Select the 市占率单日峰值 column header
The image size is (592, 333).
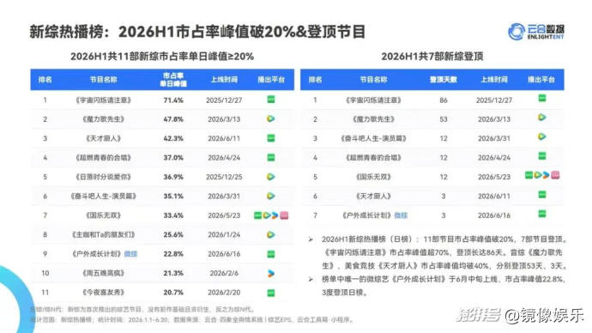(173, 80)
